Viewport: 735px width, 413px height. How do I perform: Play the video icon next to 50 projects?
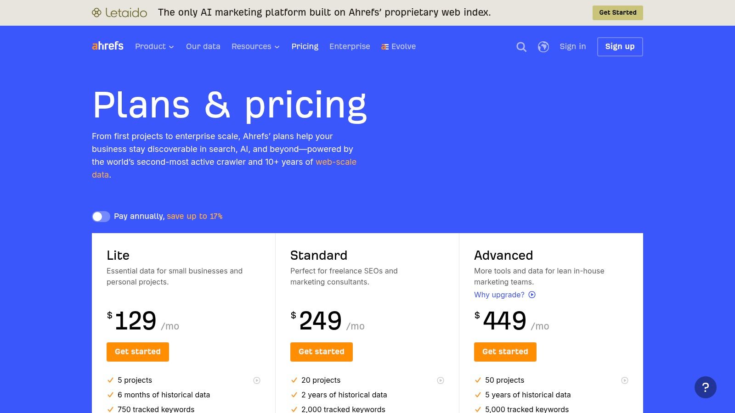(625, 380)
